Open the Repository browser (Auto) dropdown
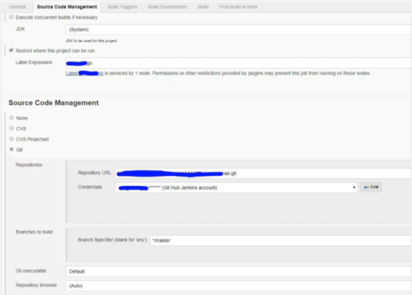The height and width of the screenshot is (295, 412). (x=238, y=286)
